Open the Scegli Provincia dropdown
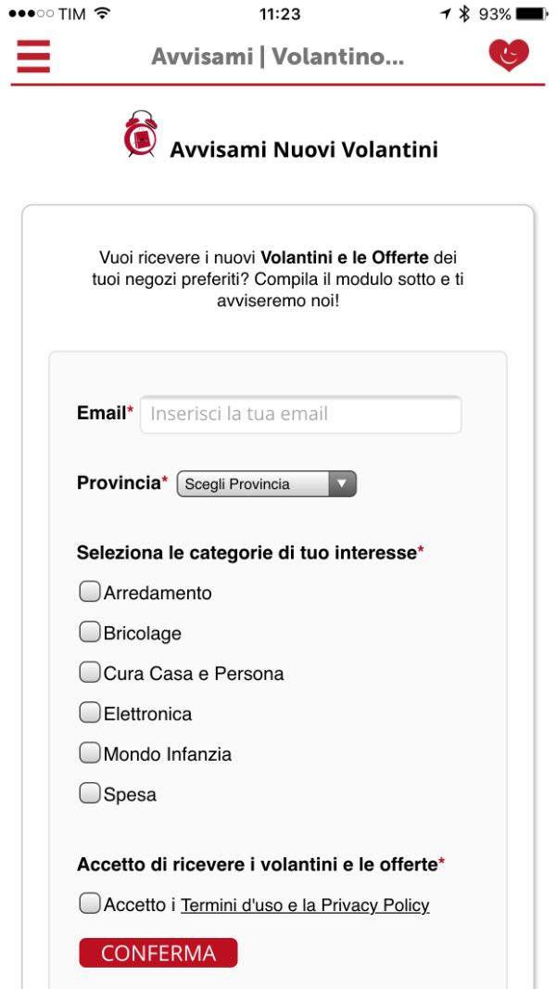Screen dimensions: 556x989 tap(254, 484)
